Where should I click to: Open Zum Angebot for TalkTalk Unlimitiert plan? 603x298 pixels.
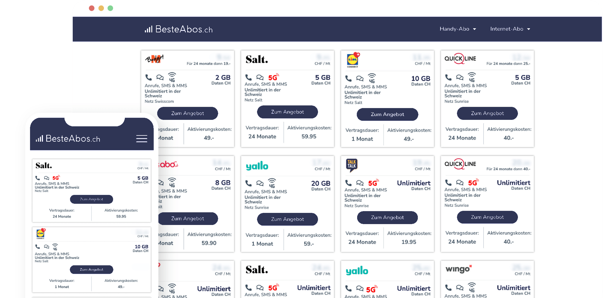(x=387, y=218)
